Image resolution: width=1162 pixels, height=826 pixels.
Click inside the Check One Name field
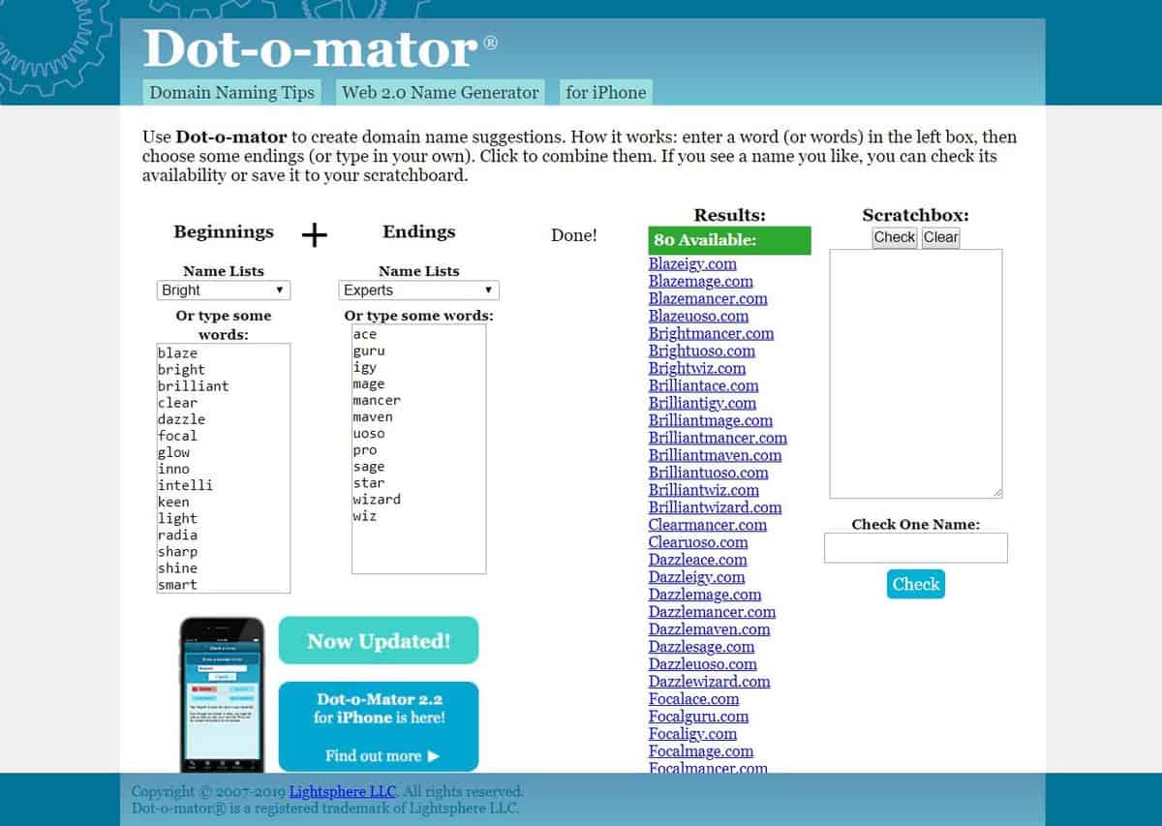click(x=916, y=548)
